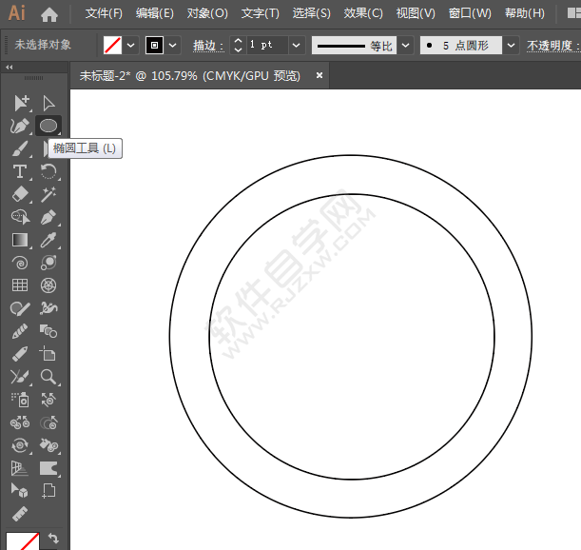Swap fill and stroke colors arrow
This screenshot has width=581, height=550.
pos(53,538)
